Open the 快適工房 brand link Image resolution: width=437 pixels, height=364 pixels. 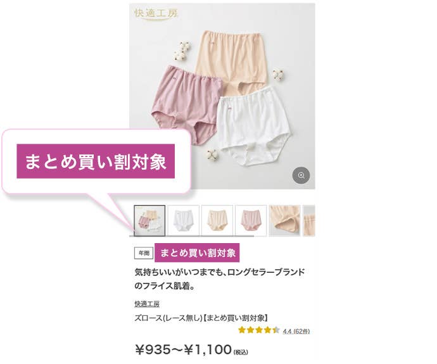[x=147, y=304]
